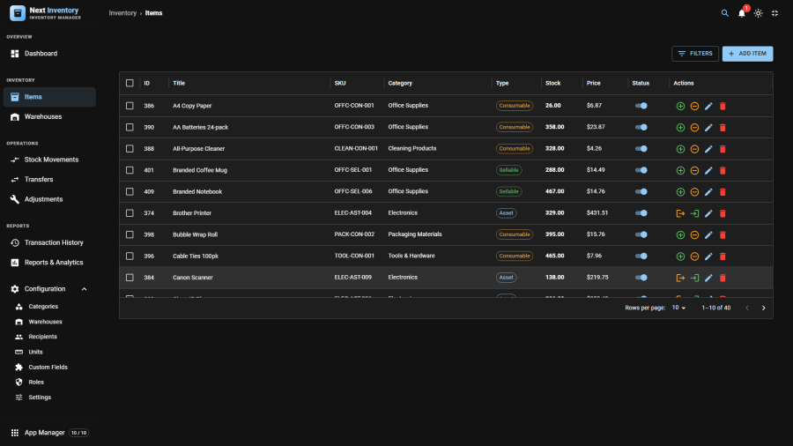Image resolution: width=793 pixels, height=446 pixels.
Task: Open the notifications bell
Action: coord(741,13)
